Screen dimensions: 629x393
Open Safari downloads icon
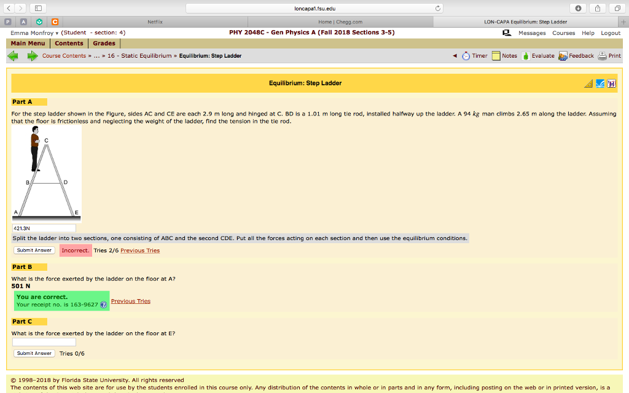click(578, 8)
